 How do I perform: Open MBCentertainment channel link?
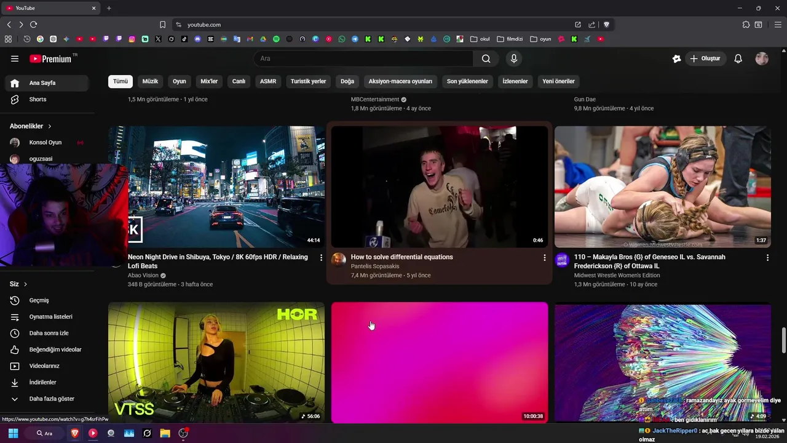tap(375, 99)
